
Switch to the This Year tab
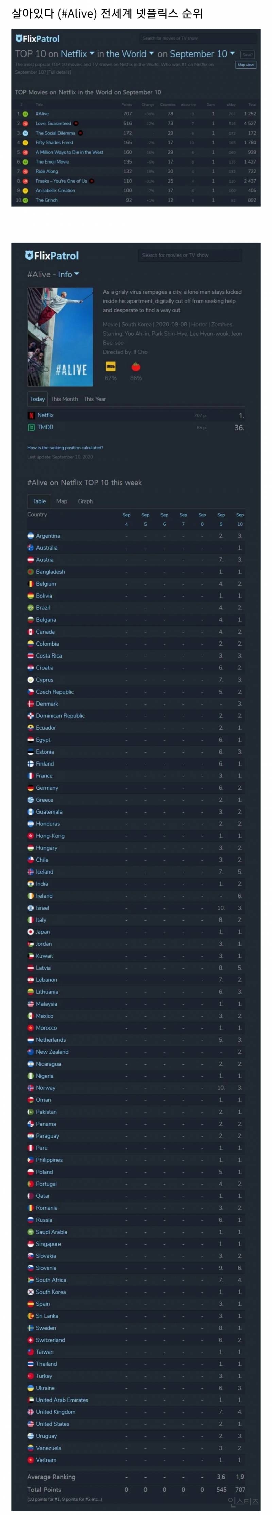[95, 399]
